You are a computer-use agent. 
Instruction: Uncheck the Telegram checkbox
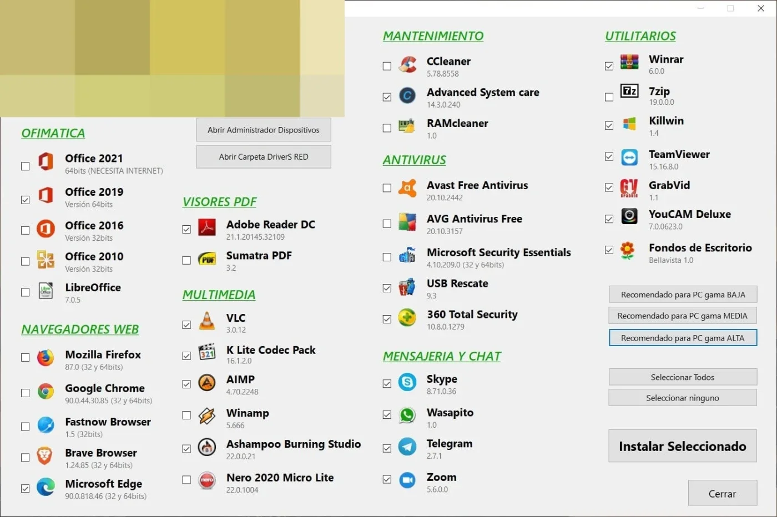(x=387, y=448)
